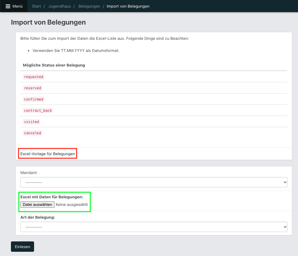The image size is (298, 256).
Task: Navigate to Belegungen breadcrumb
Action: (89, 6)
